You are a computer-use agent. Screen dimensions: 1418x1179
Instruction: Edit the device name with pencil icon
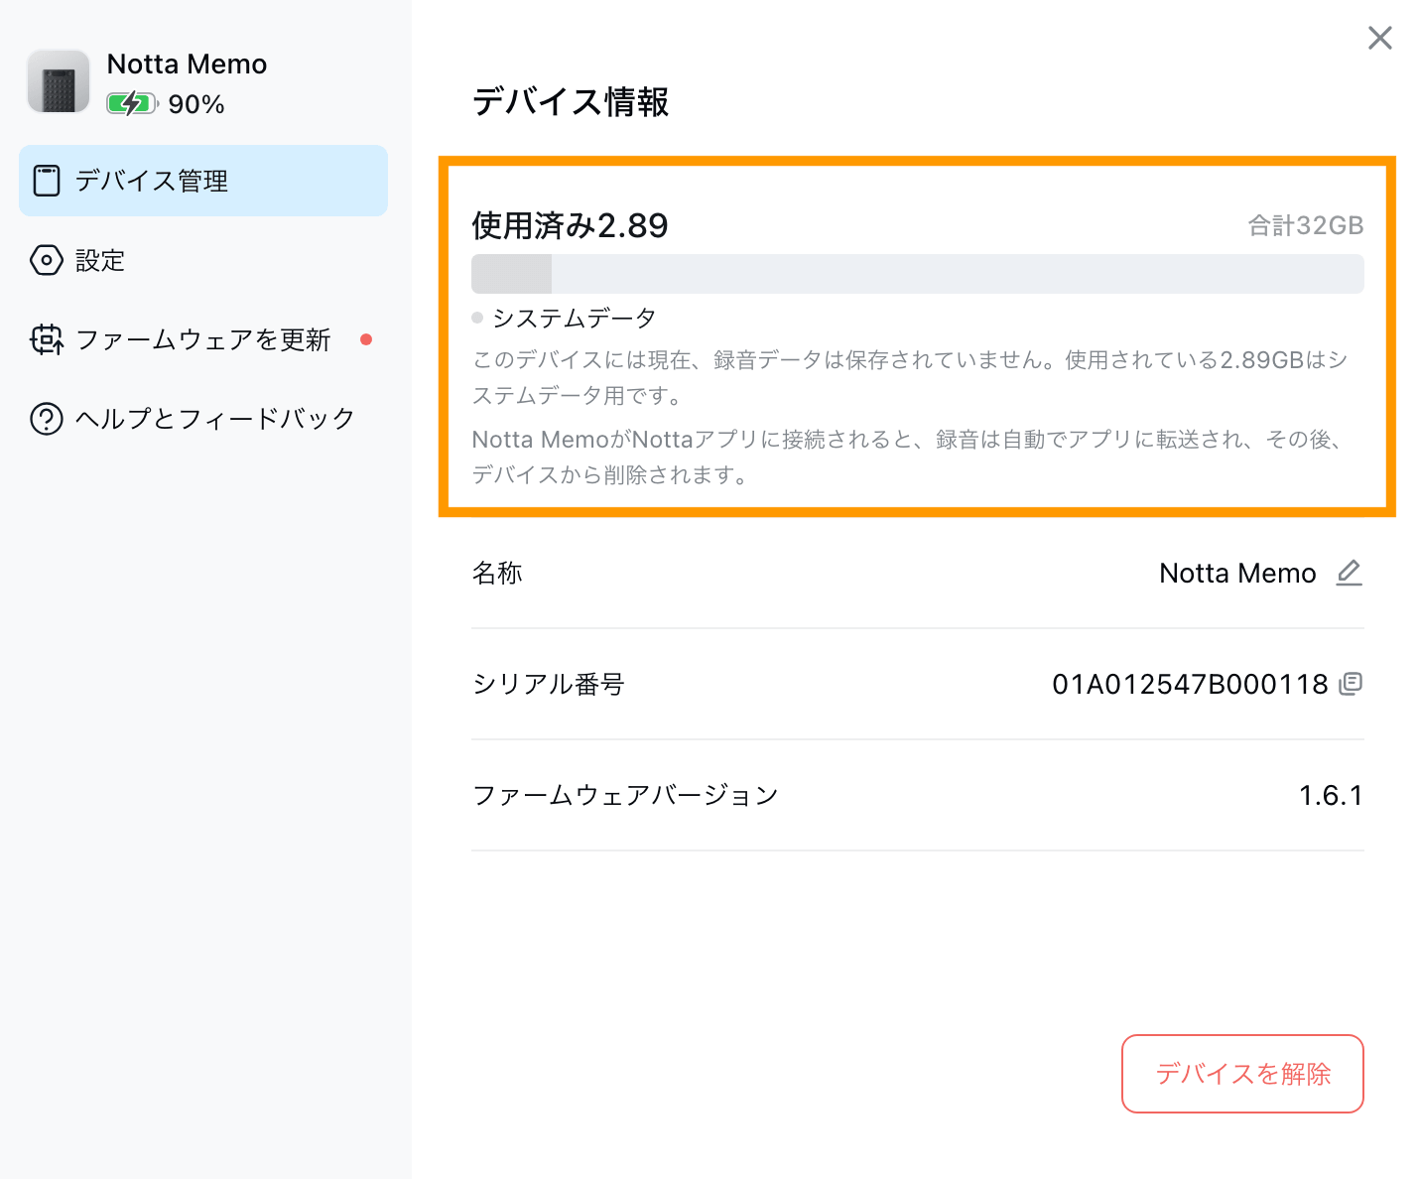tap(1350, 573)
